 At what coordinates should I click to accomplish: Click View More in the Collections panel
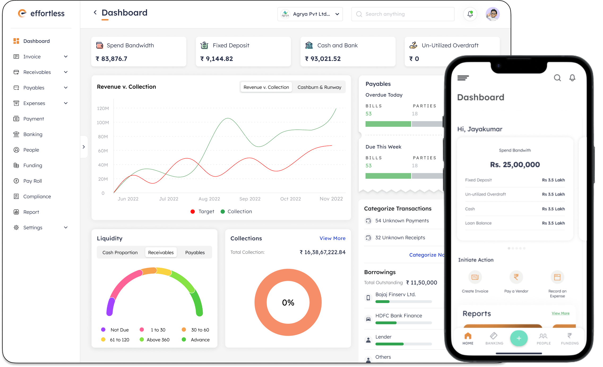332,238
